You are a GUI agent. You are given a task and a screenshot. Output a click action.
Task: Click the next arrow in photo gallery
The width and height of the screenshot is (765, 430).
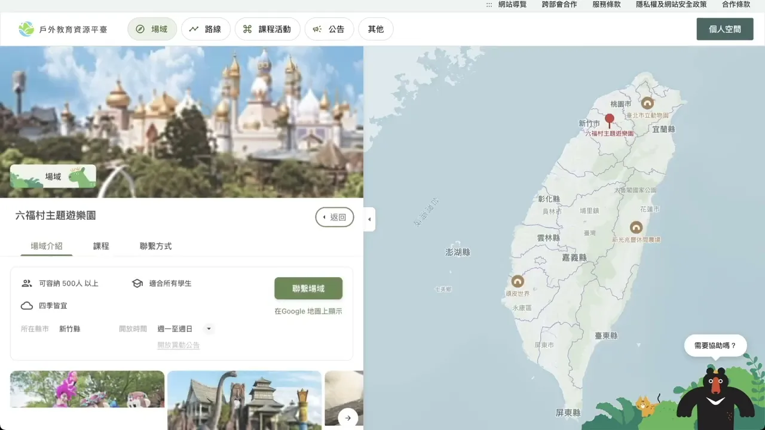coord(348,418)
